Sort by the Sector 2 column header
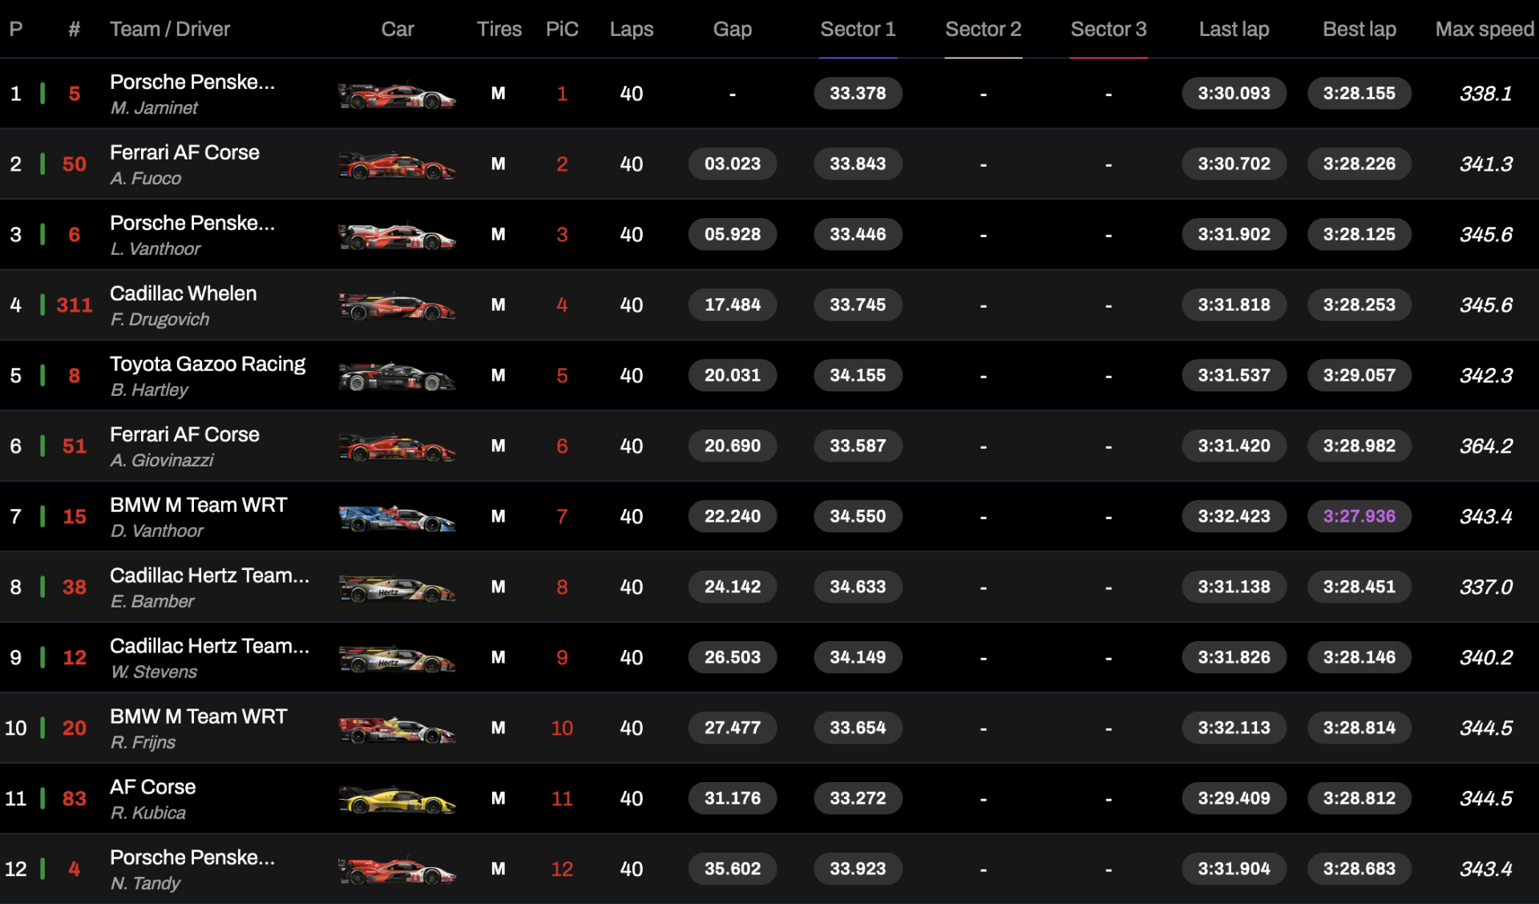The height and width of the screenshot is (904, 1539). click(983, 30)
